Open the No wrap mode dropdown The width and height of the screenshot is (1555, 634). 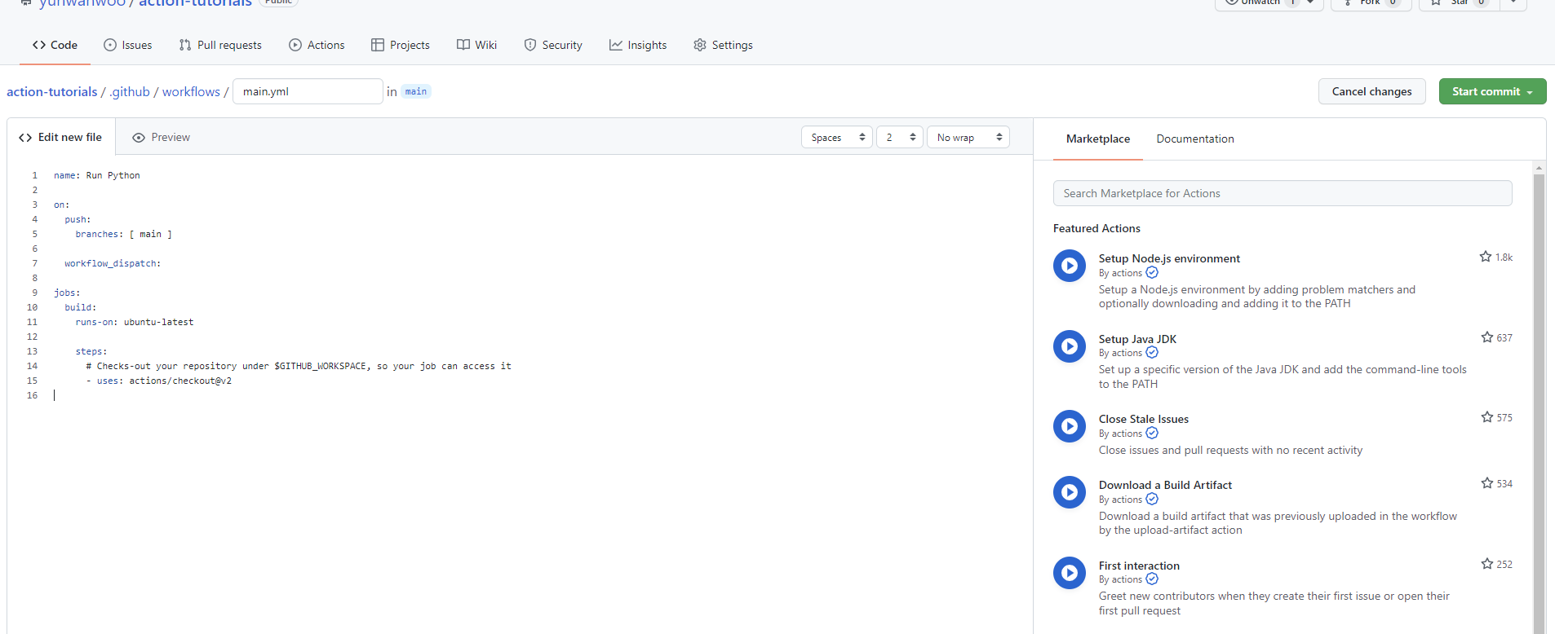(968, 137)
